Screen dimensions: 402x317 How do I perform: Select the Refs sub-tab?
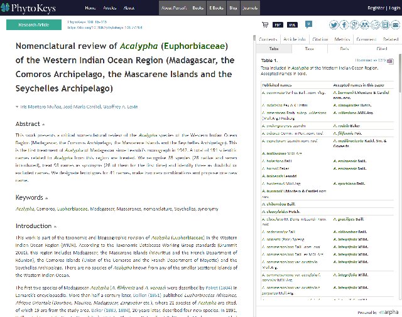click(x=344, y=49)
